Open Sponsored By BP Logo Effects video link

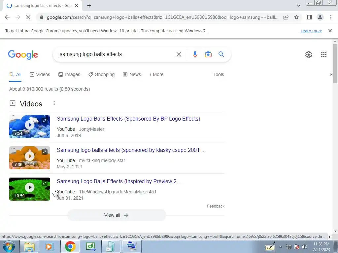tap(128, 119)
